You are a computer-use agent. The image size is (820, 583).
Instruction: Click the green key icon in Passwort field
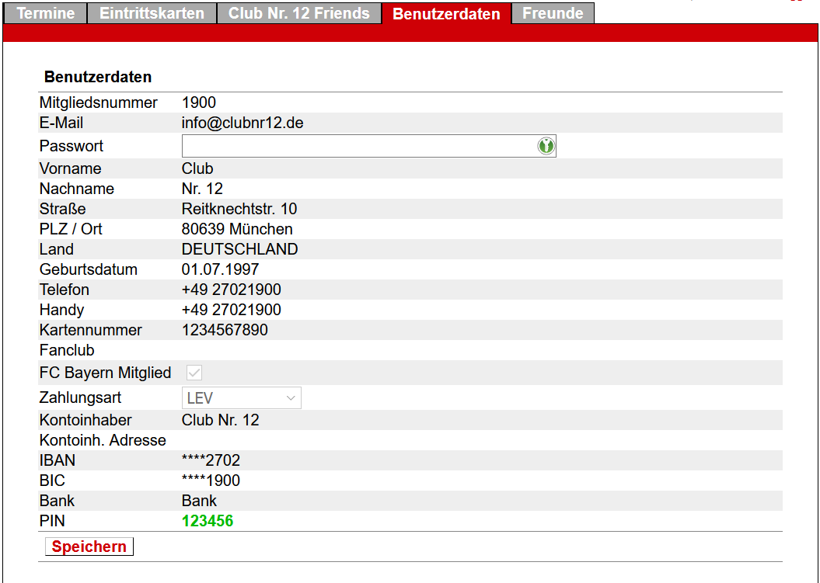[x=546, y=146]
